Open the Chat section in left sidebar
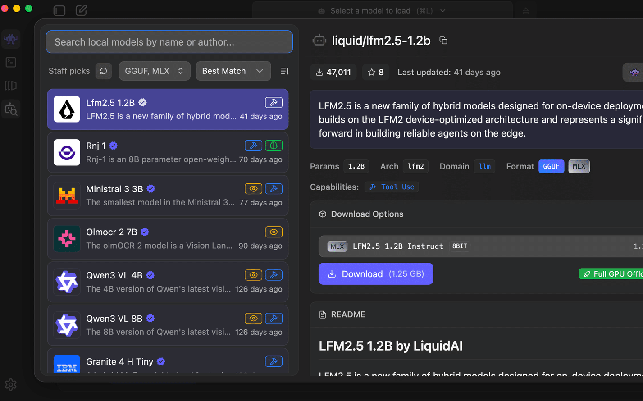 pyautogui.click(x=11, y=39)
